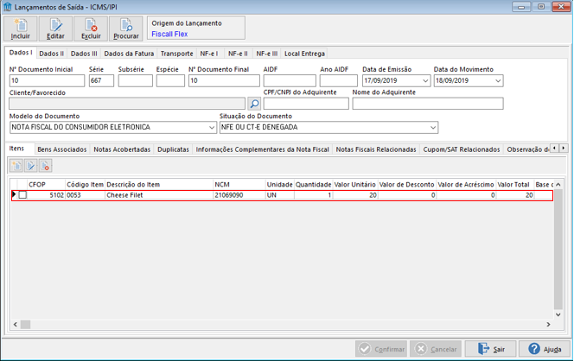Click the Ajuda button
Viewport: 574px width, 361px height.
coord(545,349)
